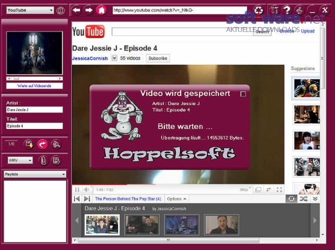Select the second playlist thumbnail

[142, 225]
